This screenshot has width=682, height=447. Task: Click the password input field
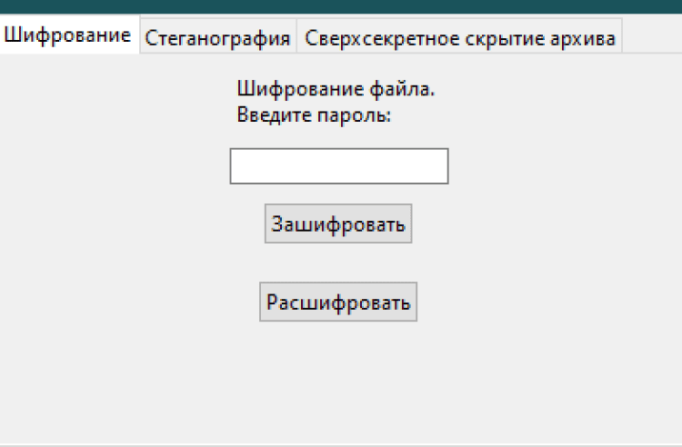pos(338,166)
